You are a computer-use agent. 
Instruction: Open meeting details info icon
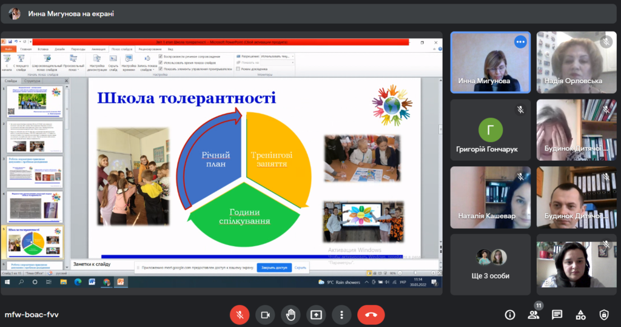tap(509, 315)
